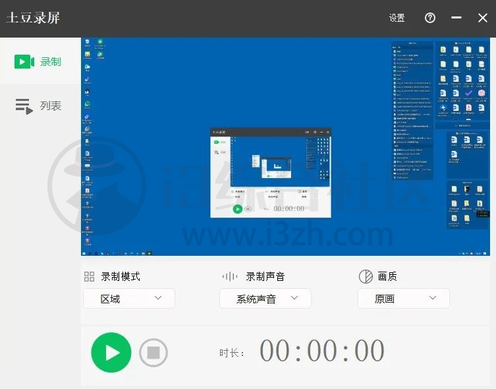Screen dimensions: 496x389
Task: Expand the 录制声音 系统声音 dropdown
Action: point(265,299)
